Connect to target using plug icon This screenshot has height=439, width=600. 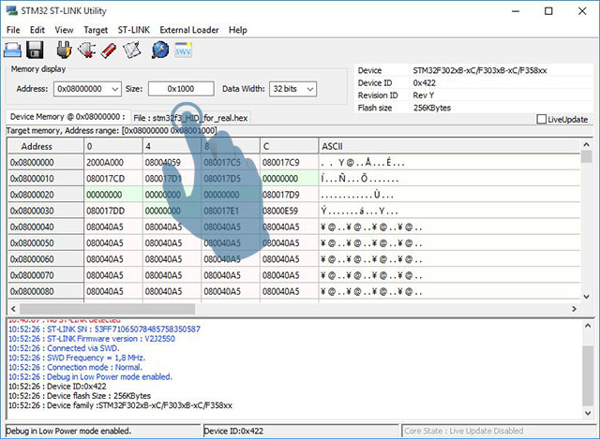pos(64,50)
